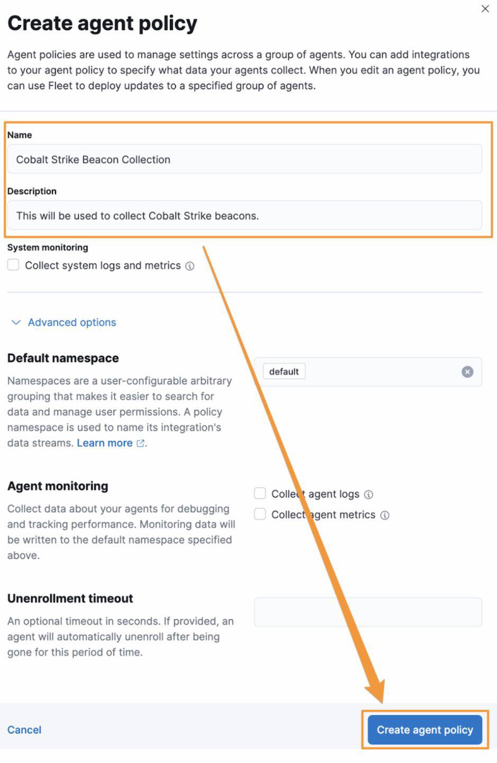This screenshot has width=497, height=763.
Task: Select the Unenrollment timeout input box
Action: click(368, 612)
